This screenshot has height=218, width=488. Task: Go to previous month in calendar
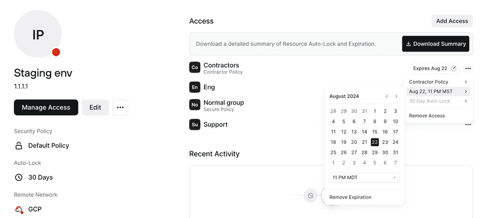click(x=387, y=96)
